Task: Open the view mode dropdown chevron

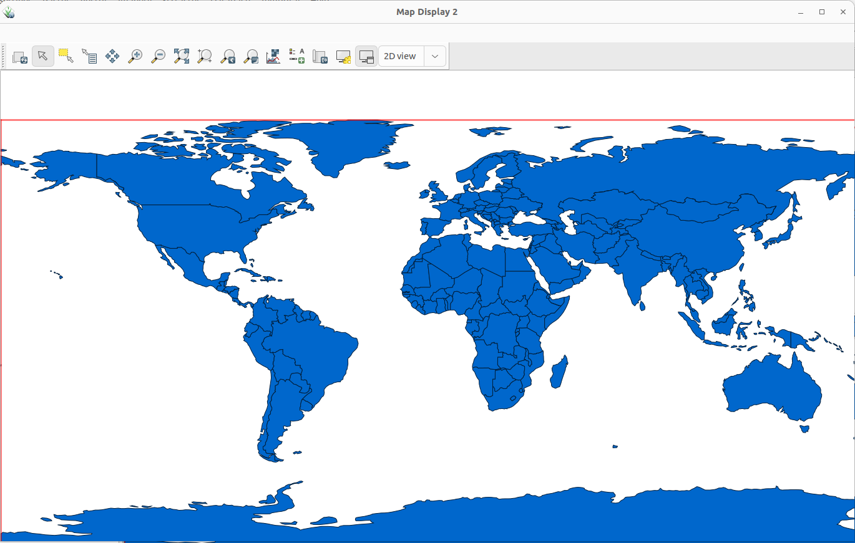Action: tap(435, 56)
